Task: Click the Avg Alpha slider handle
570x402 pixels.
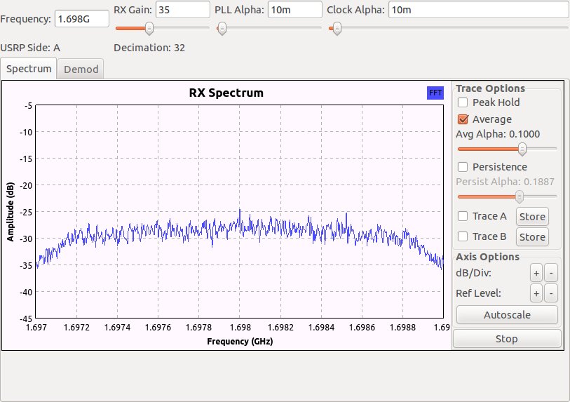Action: click(522, 149)
